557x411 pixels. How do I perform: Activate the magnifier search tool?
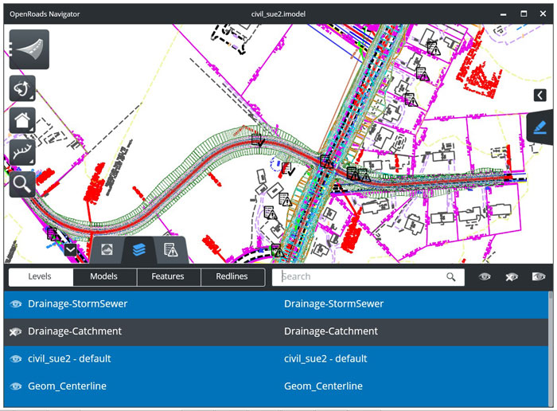(22, 183)
